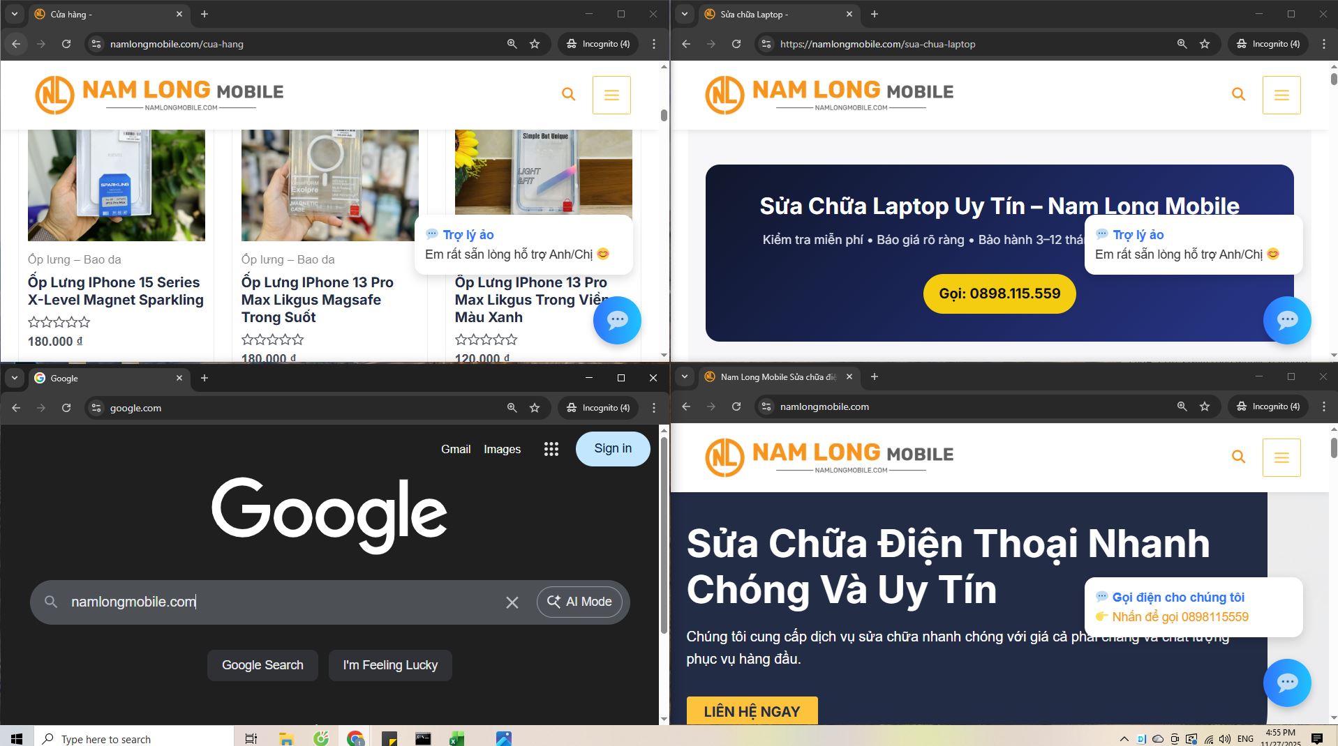Click the site search magnifier on Cửa hàng page
The width and height of the screenshot is (1338, 746).
click(568, 94)
